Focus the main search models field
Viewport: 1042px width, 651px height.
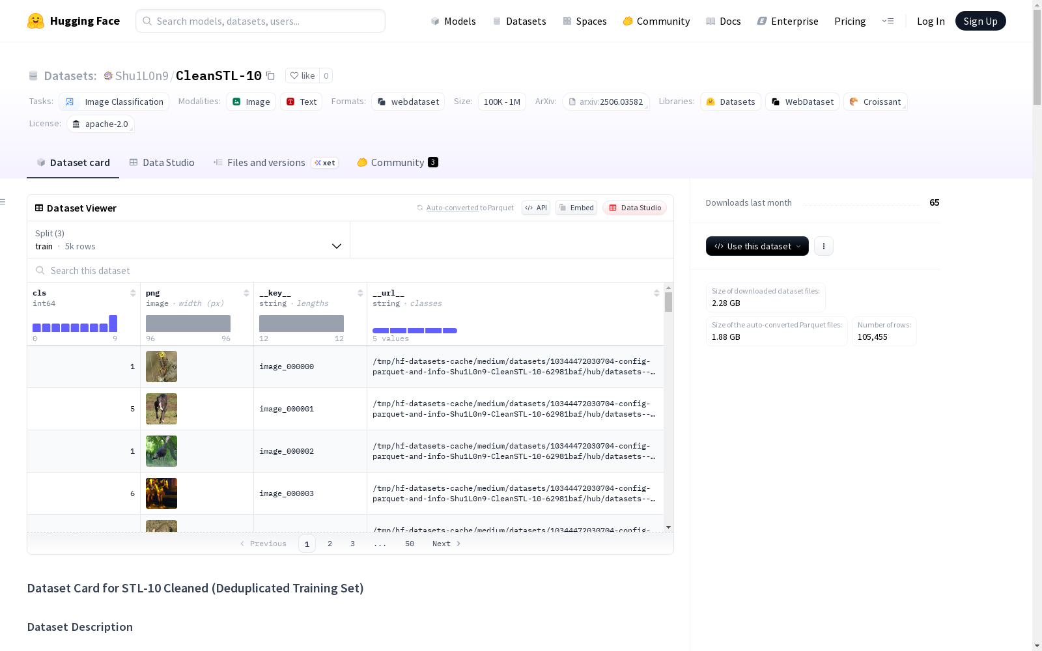pos(260,21)
